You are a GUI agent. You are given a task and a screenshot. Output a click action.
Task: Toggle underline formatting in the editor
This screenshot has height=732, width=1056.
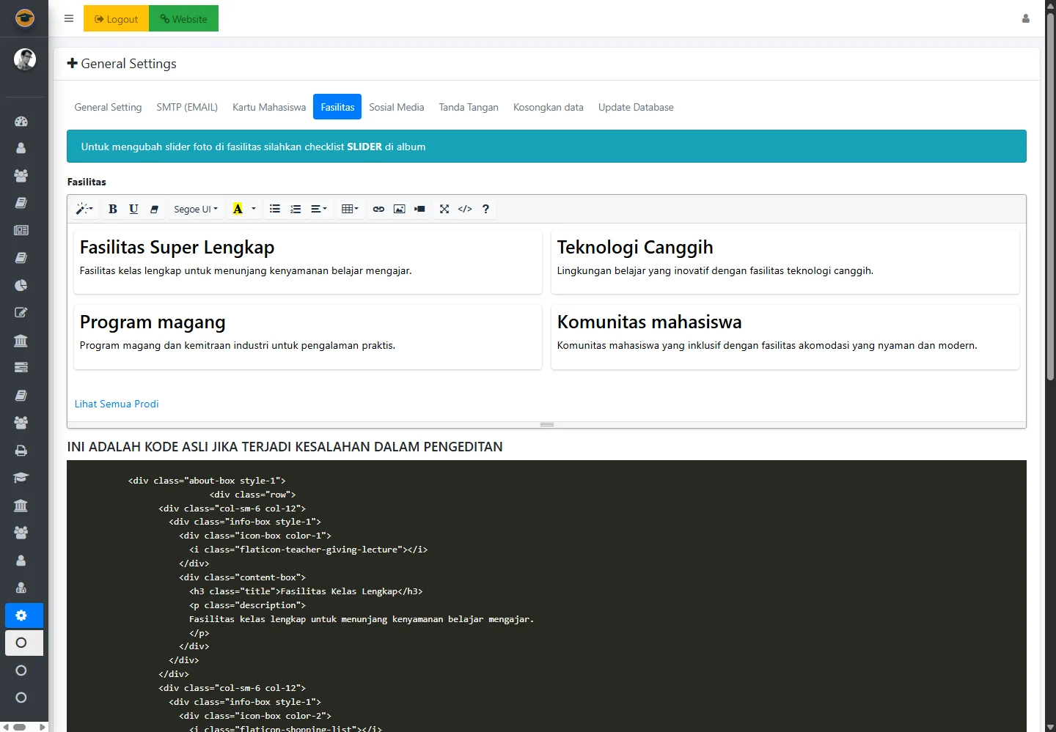133,209
